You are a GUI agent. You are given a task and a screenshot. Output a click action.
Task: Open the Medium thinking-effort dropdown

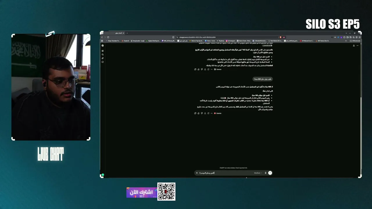point(258,173)
